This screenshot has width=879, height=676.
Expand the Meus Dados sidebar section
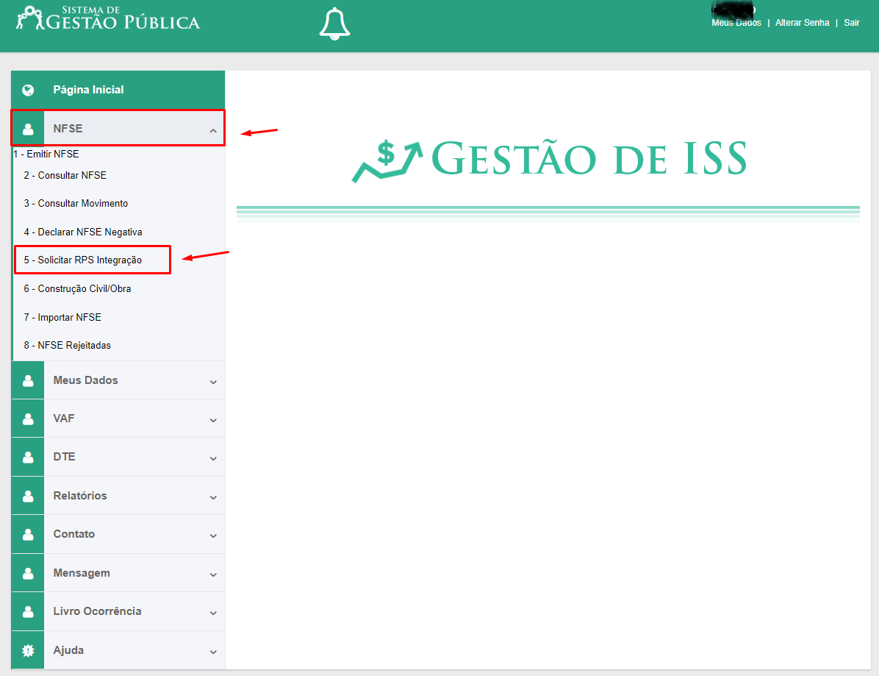tap(118, 380)
